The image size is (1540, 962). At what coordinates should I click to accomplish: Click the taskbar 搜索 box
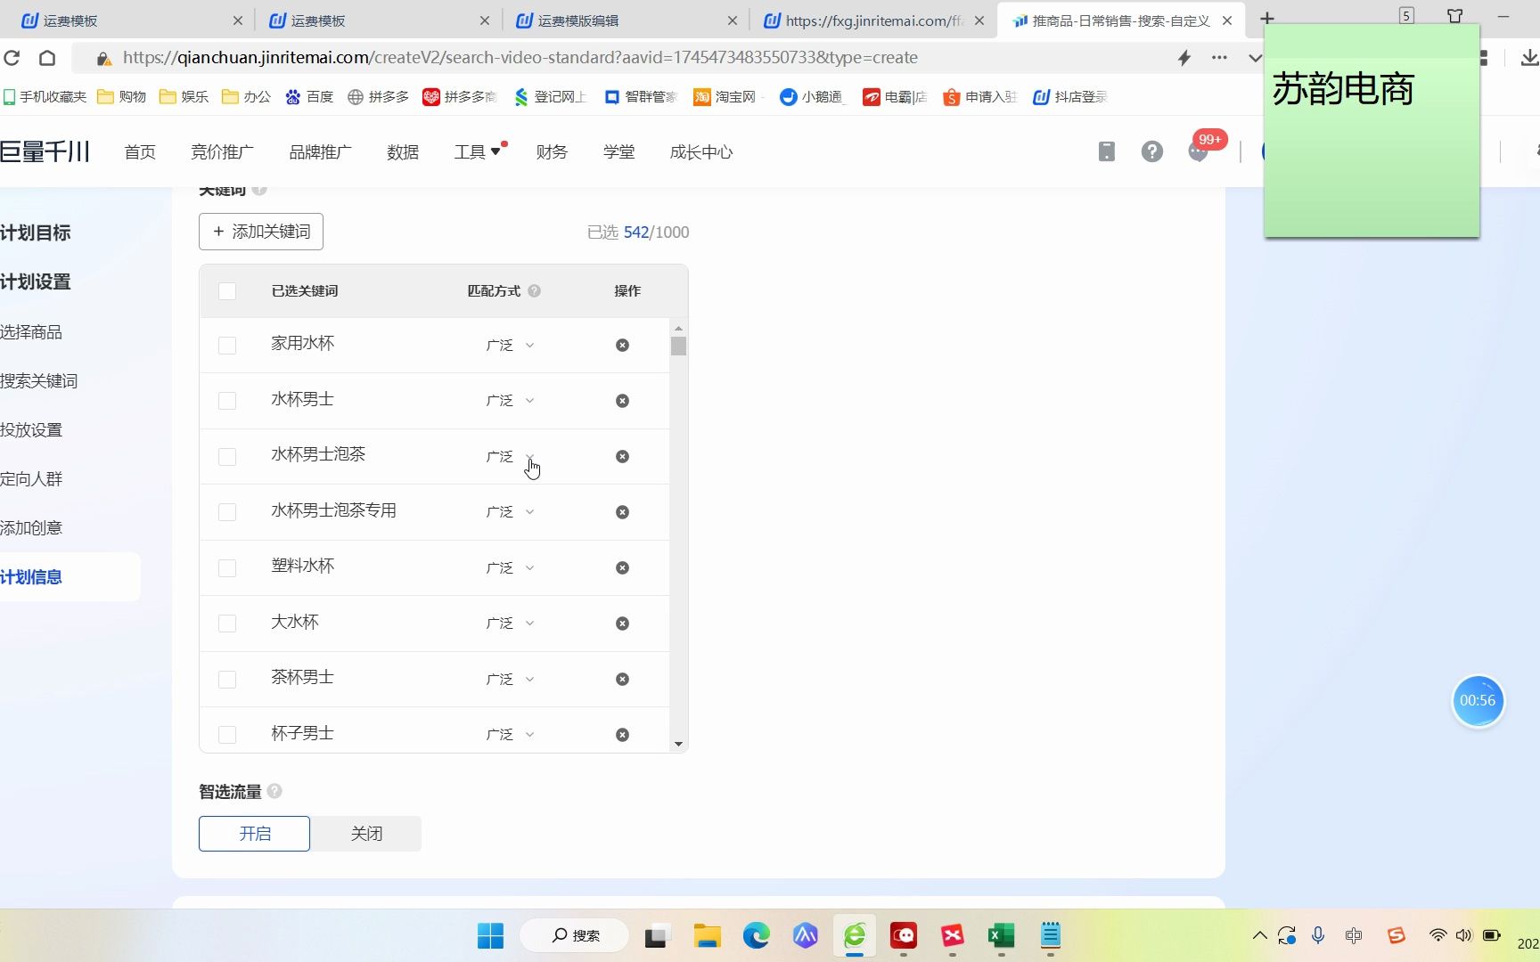[x=575, y=935]
